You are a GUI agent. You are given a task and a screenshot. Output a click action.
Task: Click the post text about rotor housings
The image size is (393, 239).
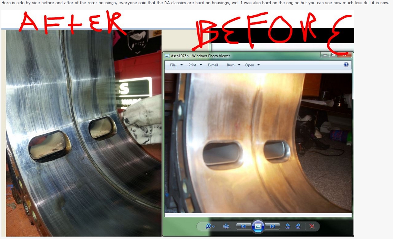pyautogui.click(x=195, y=3)
